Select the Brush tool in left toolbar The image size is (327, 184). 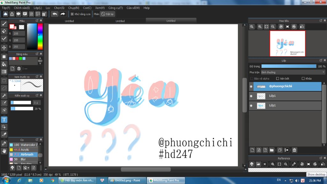point(4,24)
